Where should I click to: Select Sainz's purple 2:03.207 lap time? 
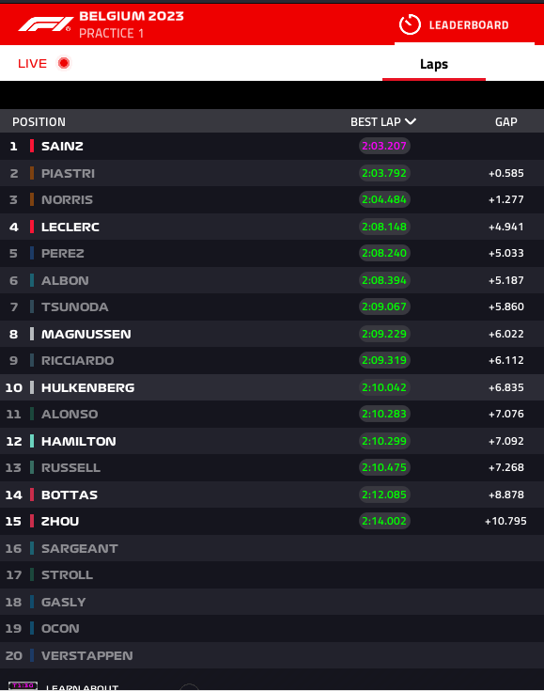pos(384,146)
